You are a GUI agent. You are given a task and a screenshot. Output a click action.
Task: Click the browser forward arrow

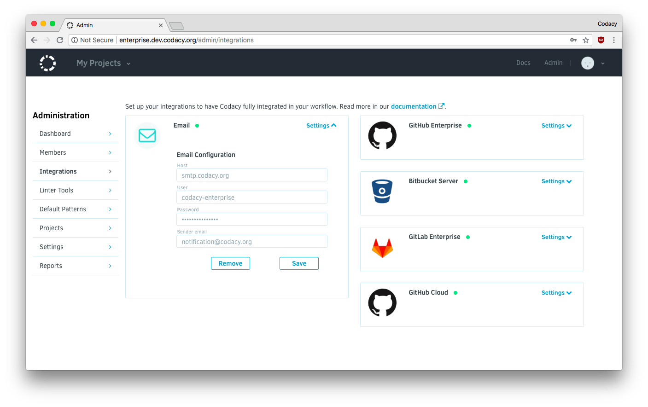coord(47,40)
